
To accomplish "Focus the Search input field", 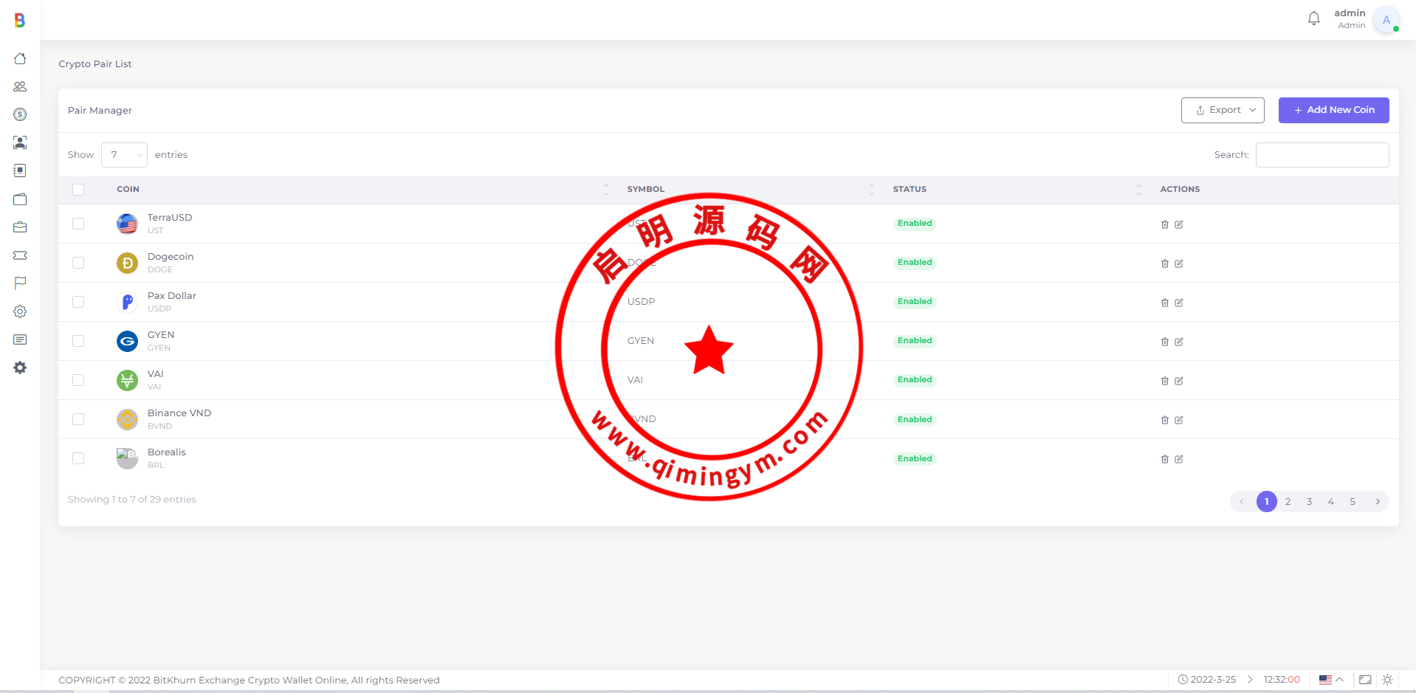I will (x=1322, y=155).
